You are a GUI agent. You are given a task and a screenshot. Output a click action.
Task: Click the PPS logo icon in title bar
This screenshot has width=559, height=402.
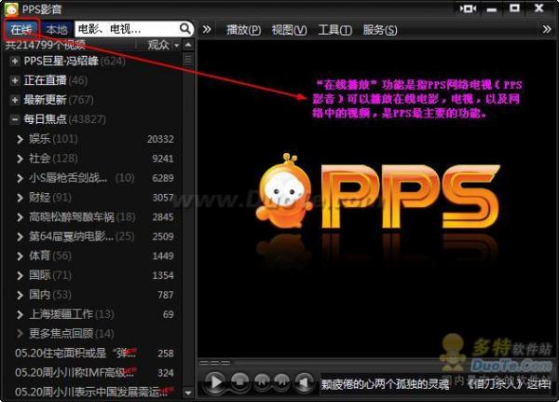pyautogui.click(x=11, y=9)
